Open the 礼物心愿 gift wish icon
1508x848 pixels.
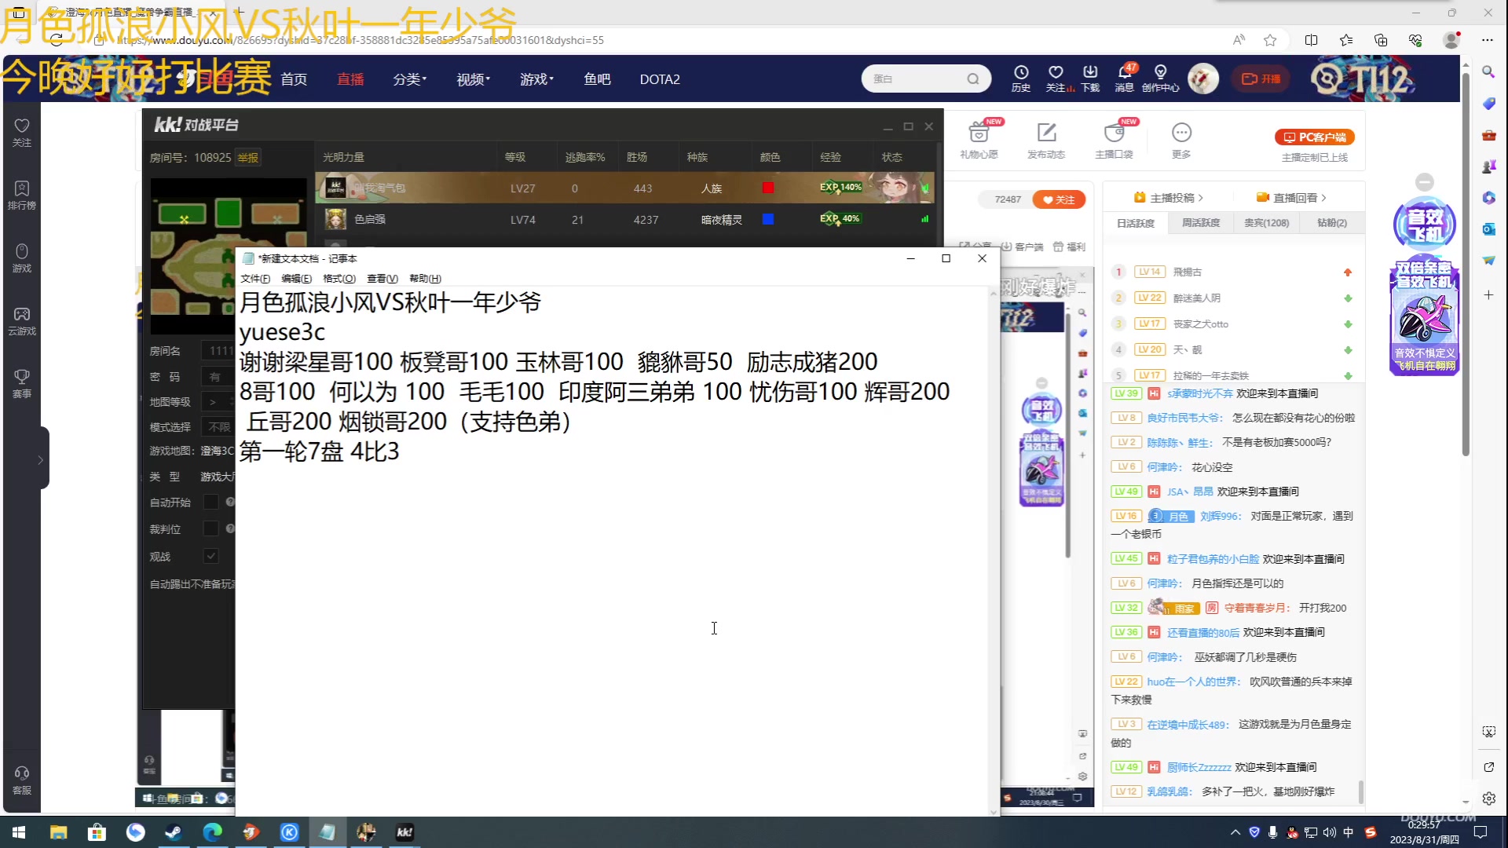(x=979, y=139)
